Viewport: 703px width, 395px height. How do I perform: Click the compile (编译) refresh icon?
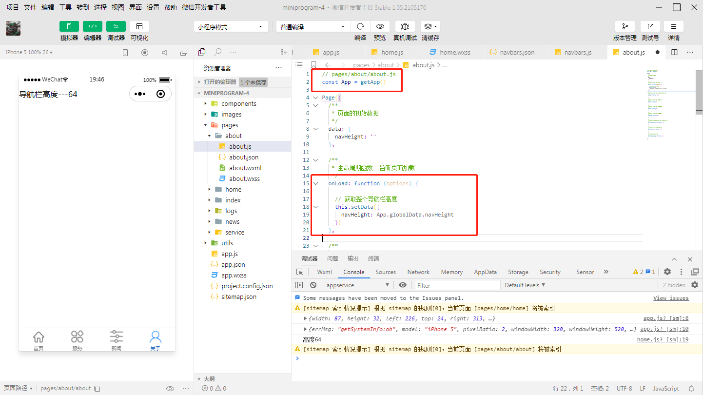tap(360, 26)
